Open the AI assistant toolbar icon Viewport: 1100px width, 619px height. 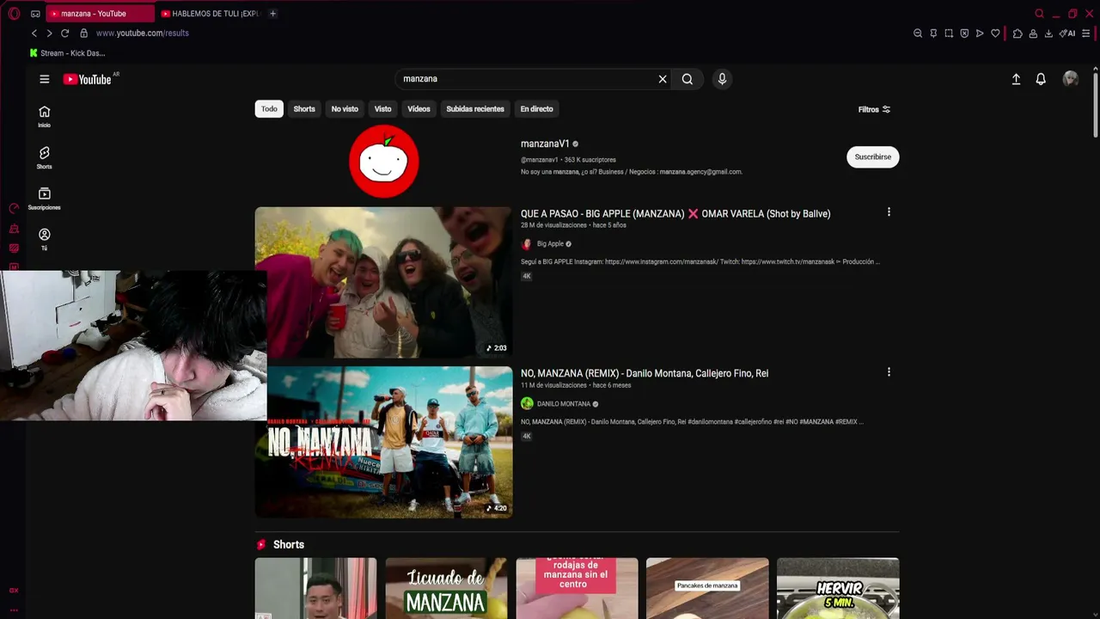coord(1067,34)
